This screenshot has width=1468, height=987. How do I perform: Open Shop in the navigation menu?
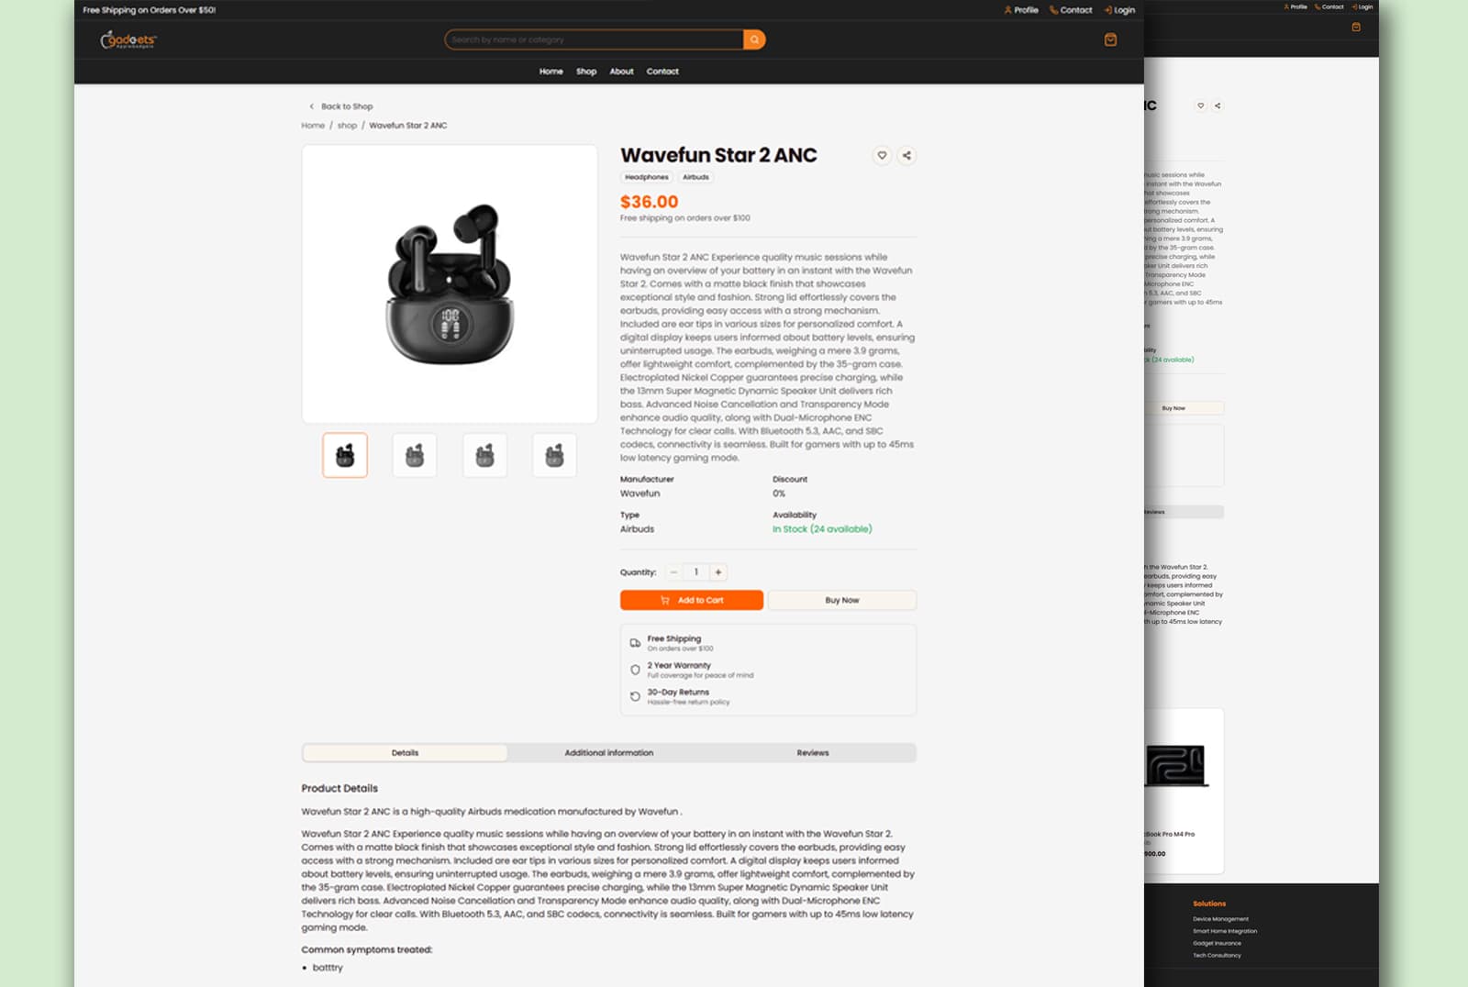click(x=586, y=72)
